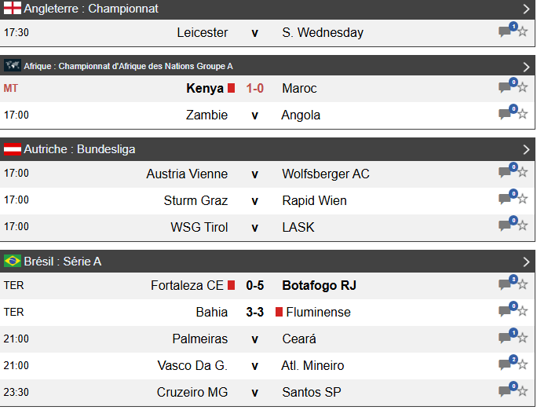The width and height of the screenshot is (537, 410).
Task: Open the Championnat d'Afrique des Nations Groupe A header
Action: pos(128,66)
